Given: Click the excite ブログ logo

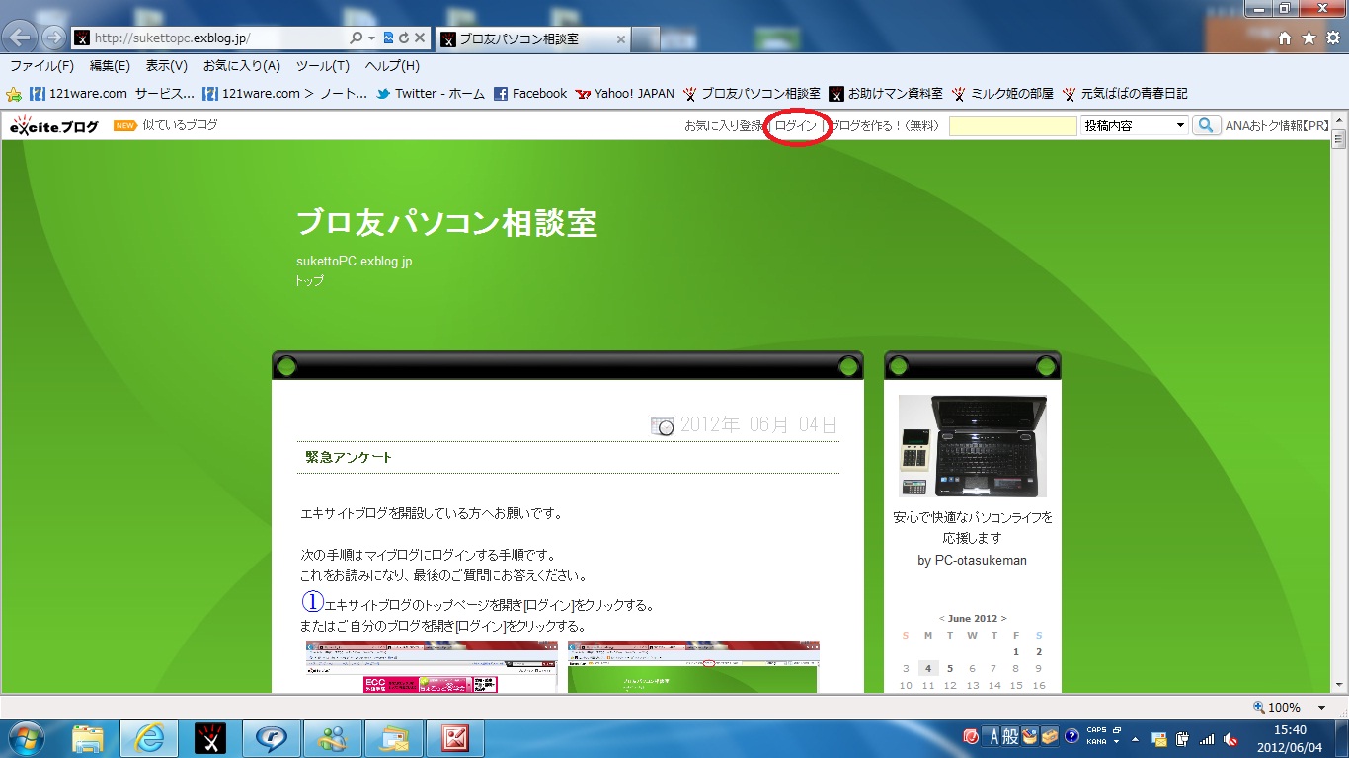Looking at the screenshot, I should [x=54, y=126].
